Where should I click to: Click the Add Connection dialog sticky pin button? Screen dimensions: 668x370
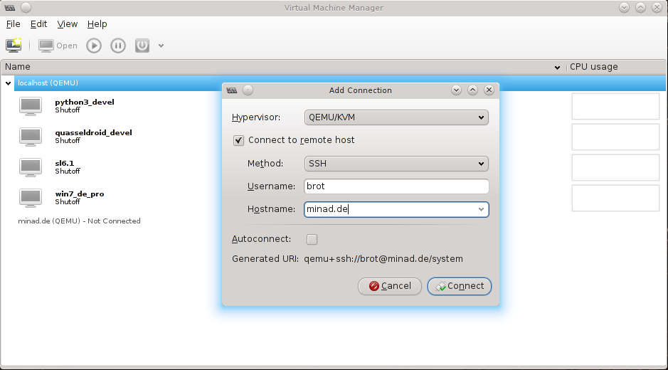[x=248, y=90]
